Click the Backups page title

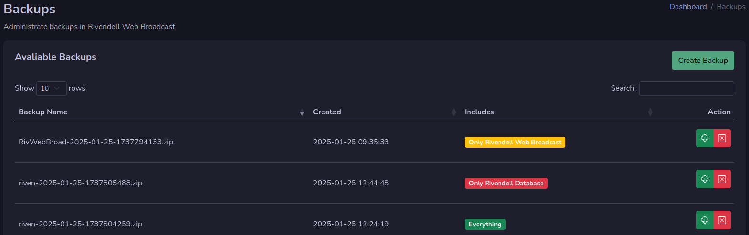(30, 9)
